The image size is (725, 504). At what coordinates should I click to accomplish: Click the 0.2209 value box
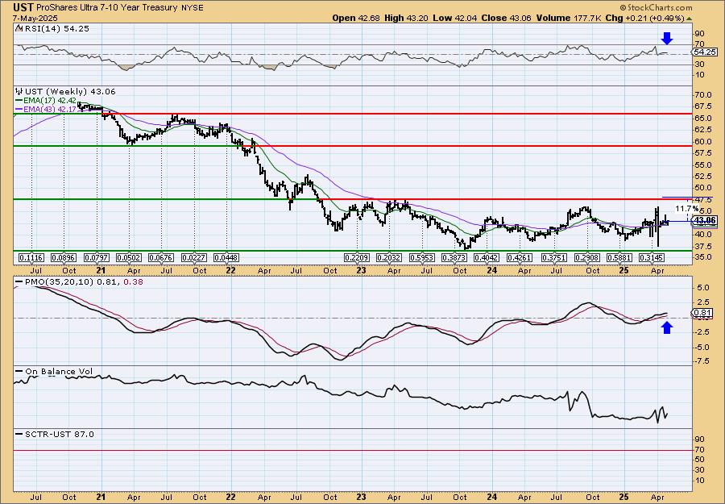click(x=357, y=257)
